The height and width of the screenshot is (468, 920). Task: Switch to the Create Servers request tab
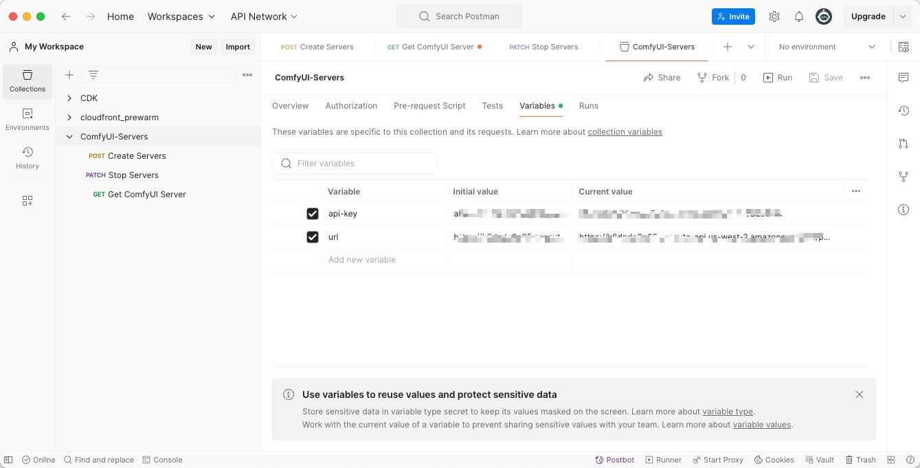coord(317,47)
